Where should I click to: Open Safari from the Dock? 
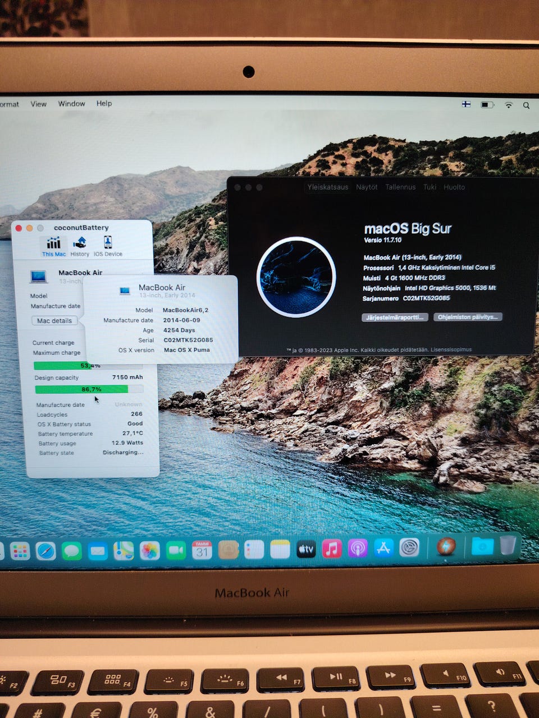(x=46, y=551)
